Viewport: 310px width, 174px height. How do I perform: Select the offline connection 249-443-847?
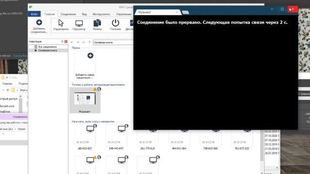click(116, 137)
